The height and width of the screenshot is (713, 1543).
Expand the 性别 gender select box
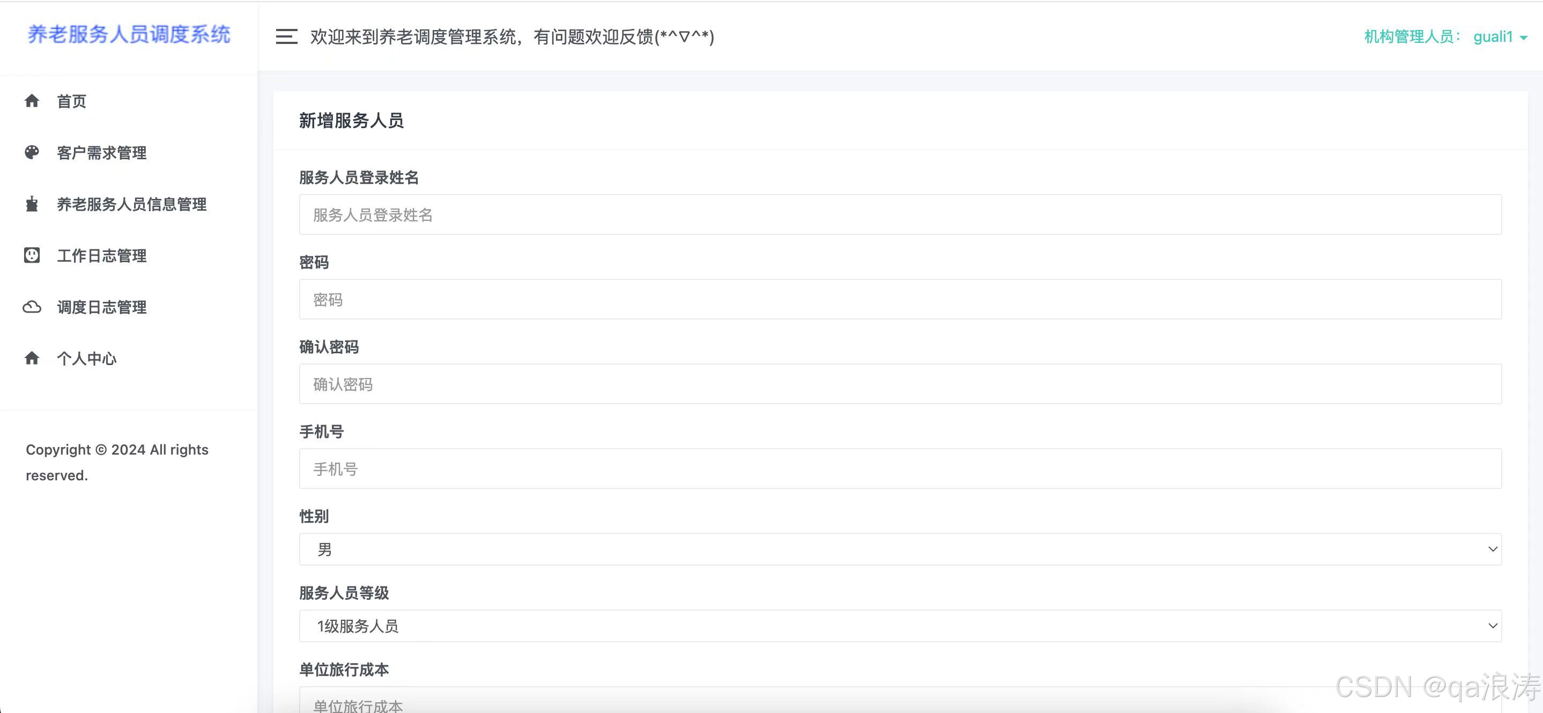(x=900, y=549)
